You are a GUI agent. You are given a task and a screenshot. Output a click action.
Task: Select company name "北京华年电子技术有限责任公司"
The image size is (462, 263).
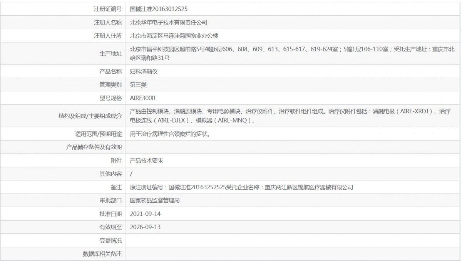(x=169, y=22)
